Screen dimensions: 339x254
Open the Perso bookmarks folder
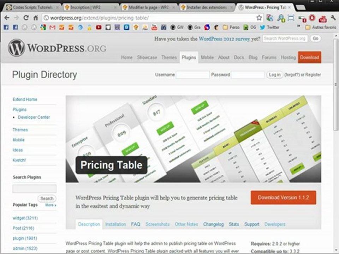point(231,28)
